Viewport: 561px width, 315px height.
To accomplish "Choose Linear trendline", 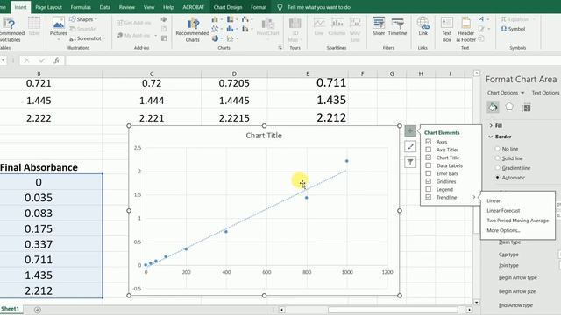I will click(494, 200).
